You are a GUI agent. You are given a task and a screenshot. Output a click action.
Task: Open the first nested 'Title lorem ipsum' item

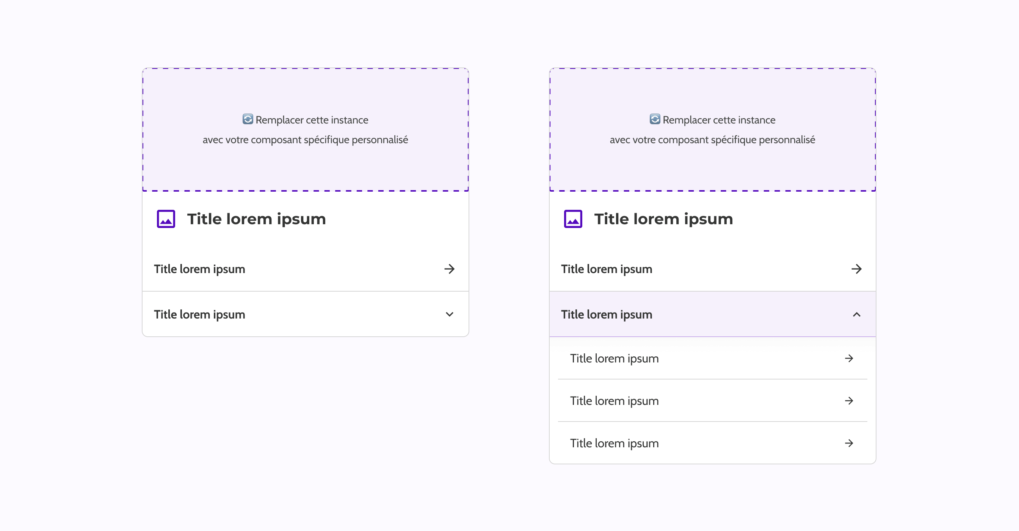click(x=615, y=358)
